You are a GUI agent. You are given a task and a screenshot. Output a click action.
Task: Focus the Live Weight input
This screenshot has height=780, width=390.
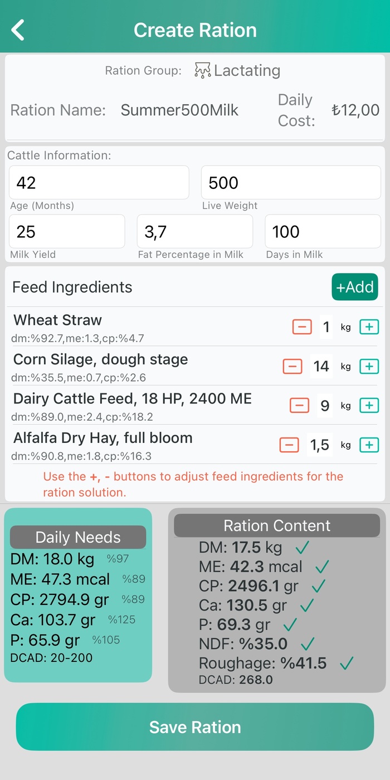click(291, 183)
